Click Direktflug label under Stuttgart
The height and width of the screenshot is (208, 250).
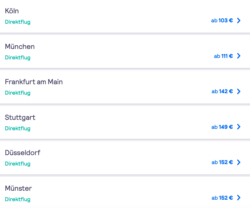(18, 128)
